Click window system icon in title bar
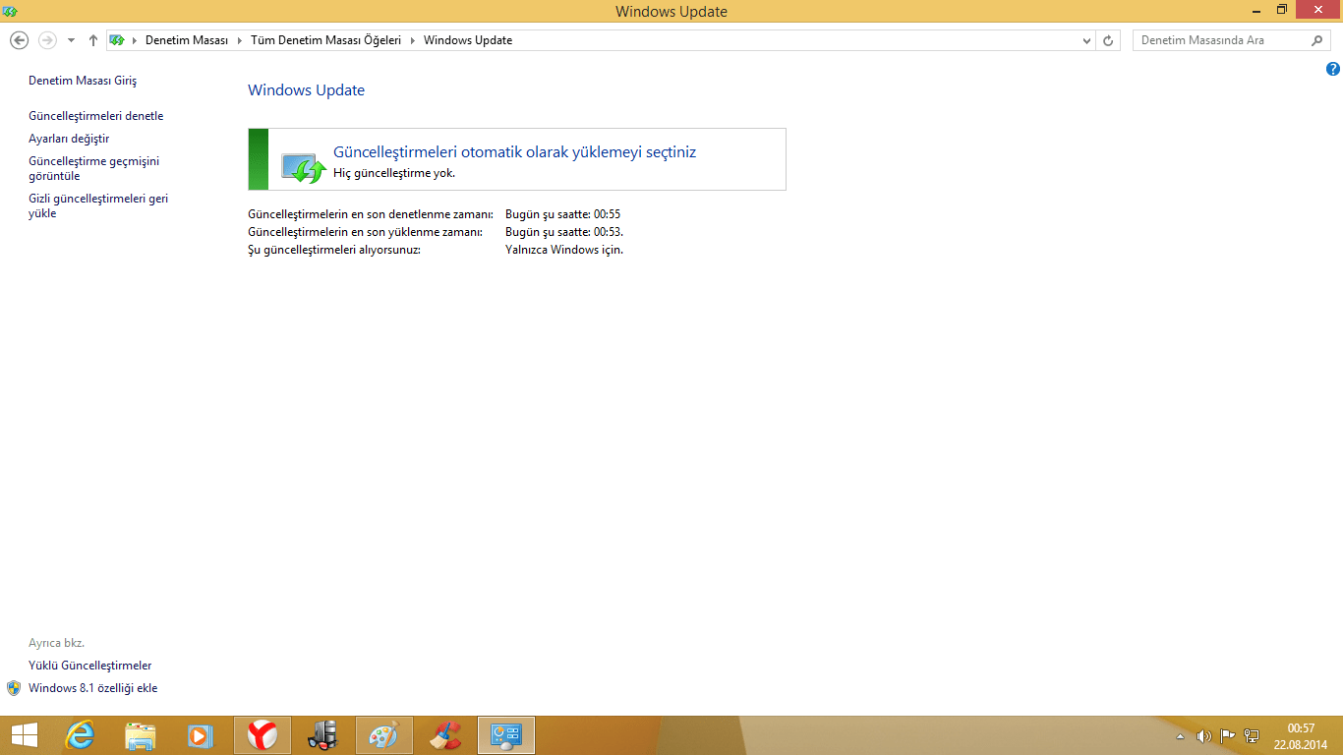1343x755 pixels. coord(10,11)
